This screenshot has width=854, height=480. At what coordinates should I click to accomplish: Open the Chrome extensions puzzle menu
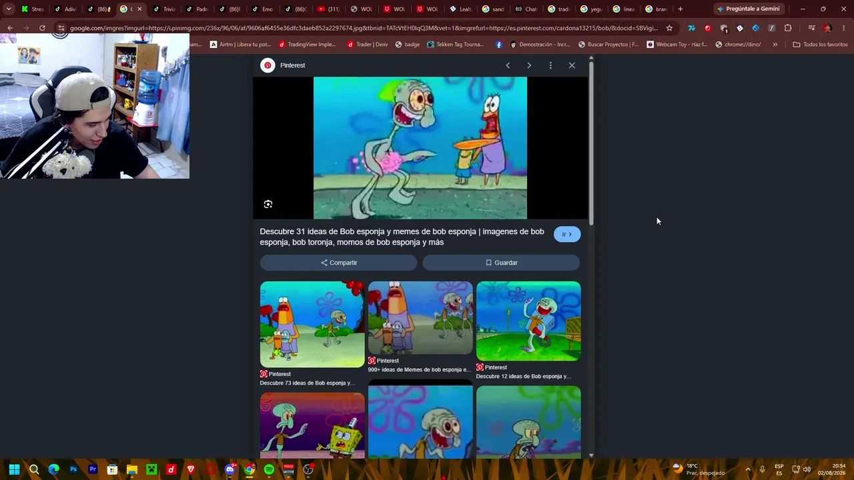[788, 28]
